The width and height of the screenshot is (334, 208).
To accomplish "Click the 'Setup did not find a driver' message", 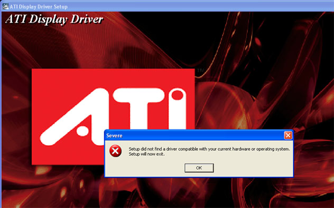I will pyautogui.click(x=209, y=149).
